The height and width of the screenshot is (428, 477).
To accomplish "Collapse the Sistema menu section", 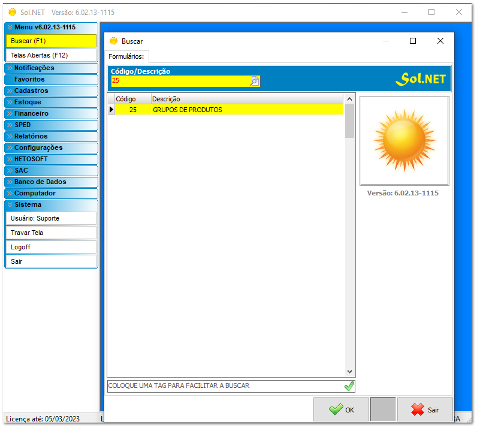I will click(50, 204).
